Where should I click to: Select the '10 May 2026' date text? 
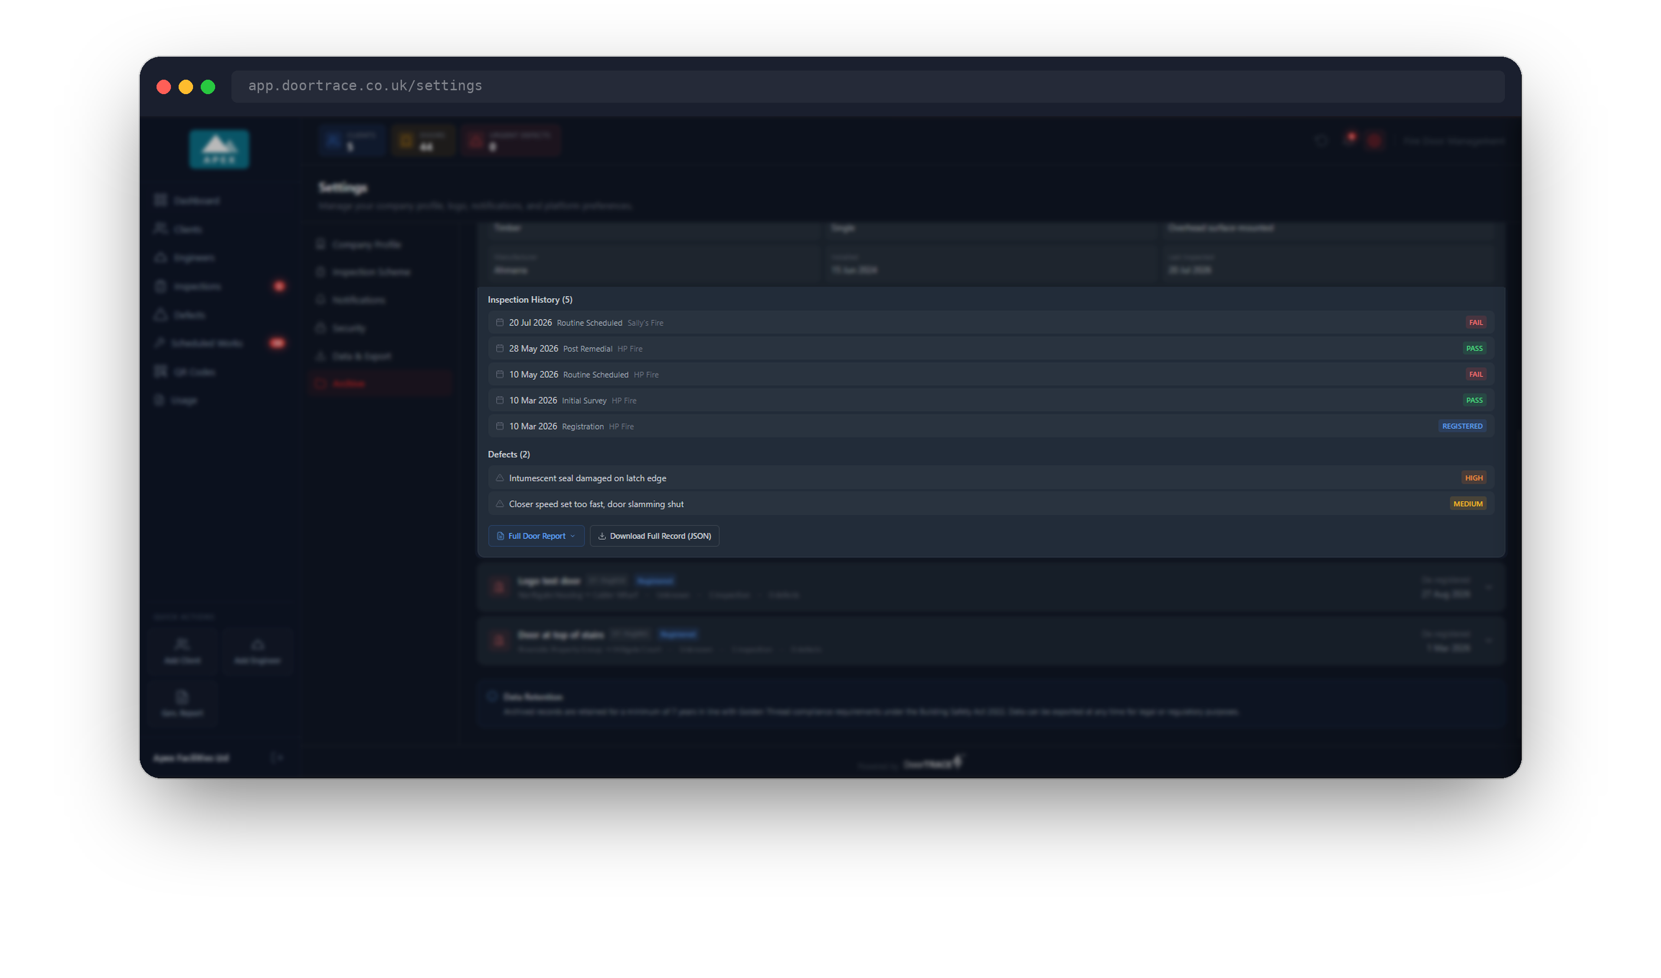click(x=533, y=374)
